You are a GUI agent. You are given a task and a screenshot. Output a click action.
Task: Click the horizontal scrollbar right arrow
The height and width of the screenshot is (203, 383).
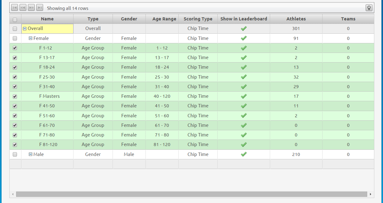[x=370, y=194]
